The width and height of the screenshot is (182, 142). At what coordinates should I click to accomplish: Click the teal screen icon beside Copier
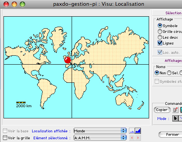[x=181, y=110]
